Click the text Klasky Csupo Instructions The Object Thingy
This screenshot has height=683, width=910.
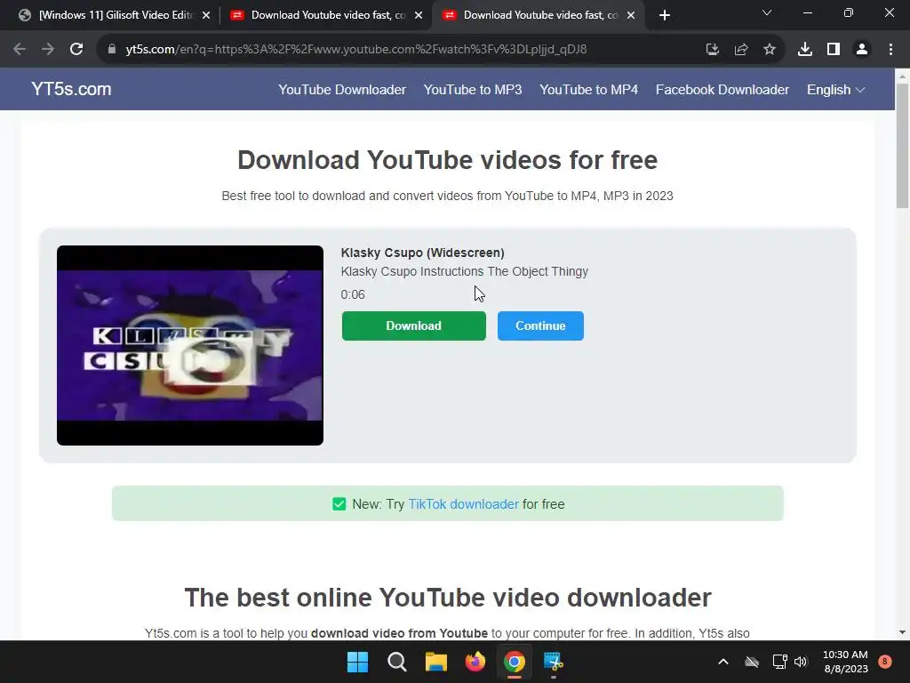click(x=464, y=271)
